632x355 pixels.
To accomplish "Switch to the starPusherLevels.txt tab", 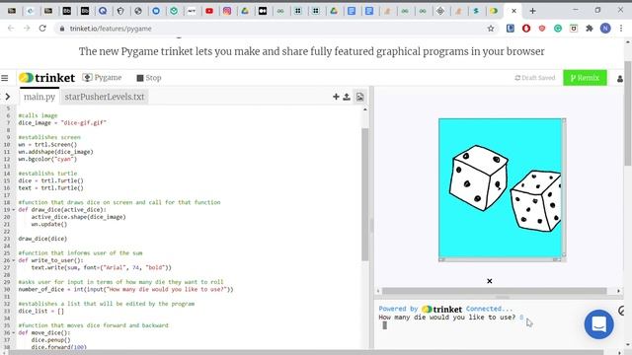I will 105,97.
